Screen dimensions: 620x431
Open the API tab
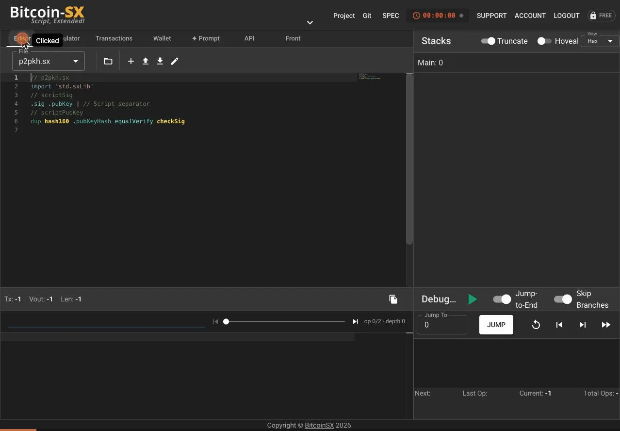(x=249, y=38)
